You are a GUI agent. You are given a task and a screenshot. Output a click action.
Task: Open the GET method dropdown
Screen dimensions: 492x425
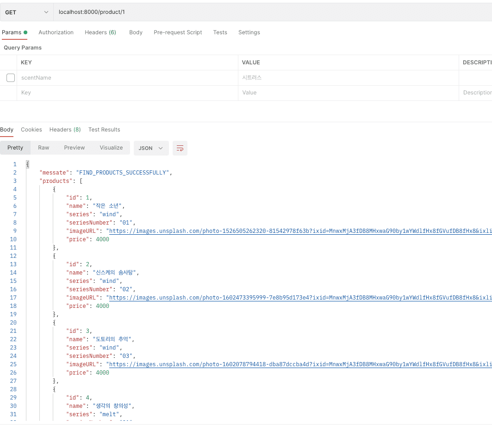[x=26, y=12]
